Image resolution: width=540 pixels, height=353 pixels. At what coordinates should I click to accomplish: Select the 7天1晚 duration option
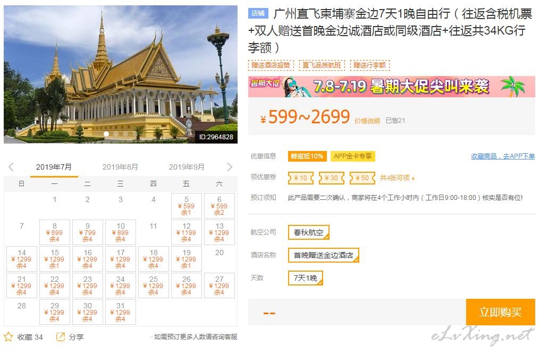point(306,278)
